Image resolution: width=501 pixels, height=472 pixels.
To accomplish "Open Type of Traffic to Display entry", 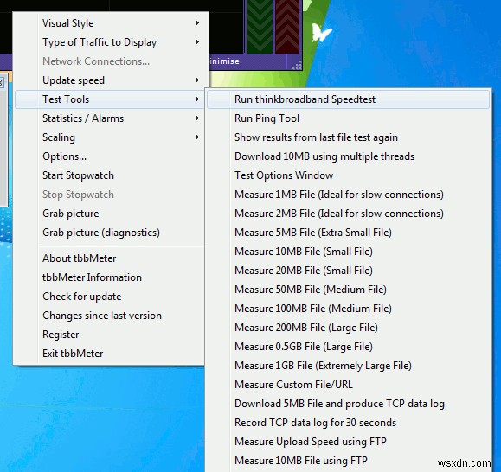I will point(111,42).
